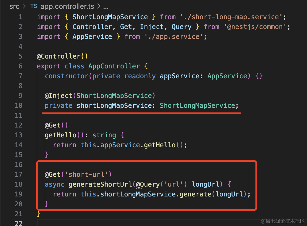Screen dimensions: 307x226
Task: Expand the breadcrumb ellipsis symbol list
Action: pos(106,7)
